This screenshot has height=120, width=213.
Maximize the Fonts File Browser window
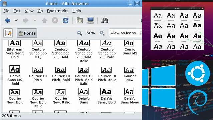point(137,4)
